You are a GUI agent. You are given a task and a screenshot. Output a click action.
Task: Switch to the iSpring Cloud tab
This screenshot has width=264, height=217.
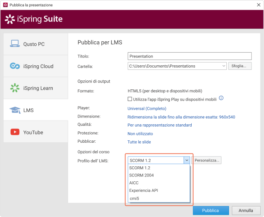(x=36, y=66)
